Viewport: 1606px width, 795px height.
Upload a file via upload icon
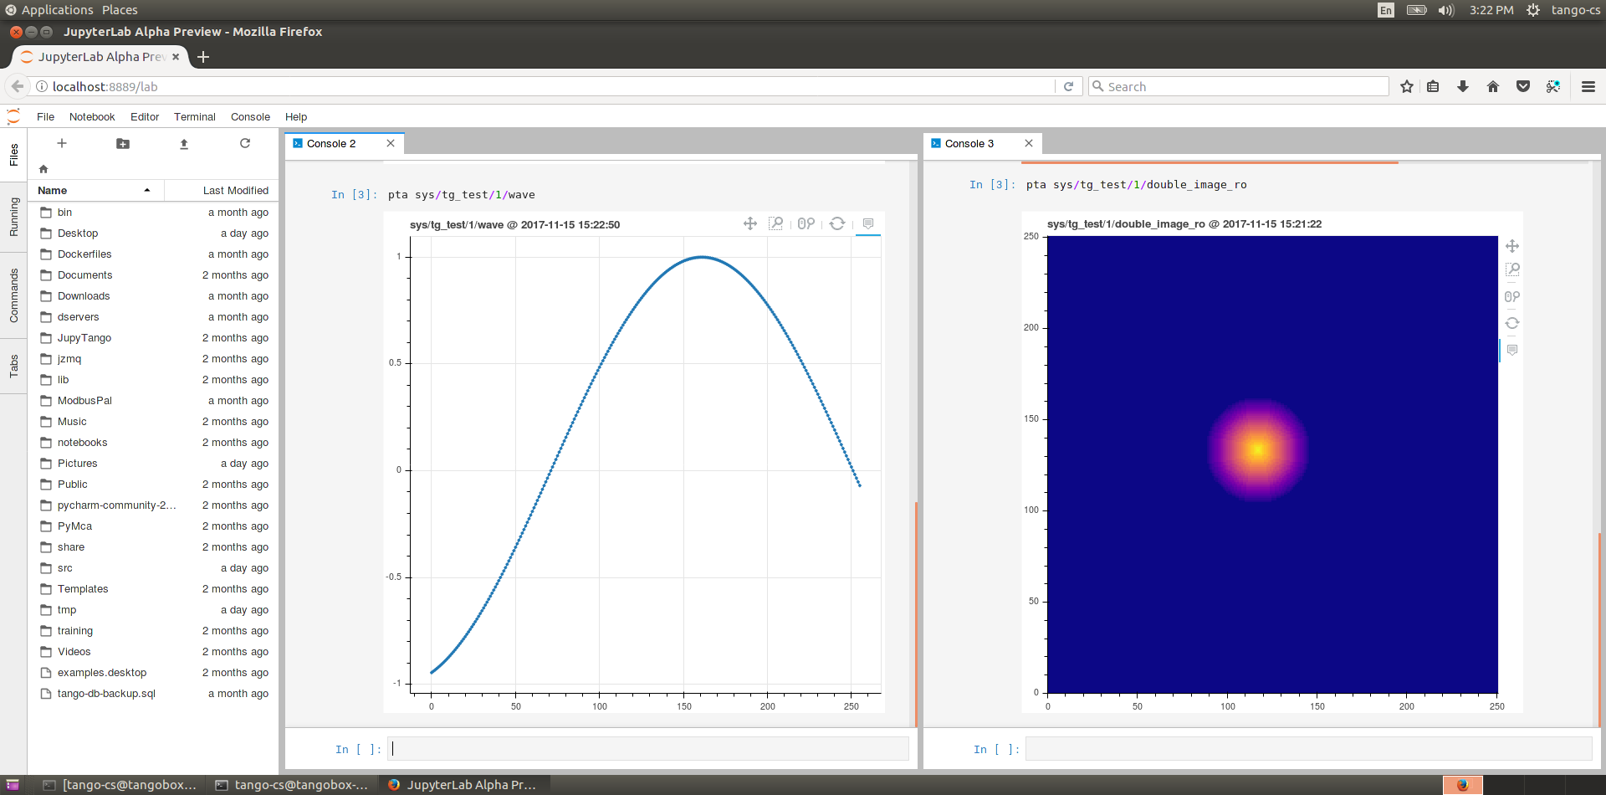(184, 143)
